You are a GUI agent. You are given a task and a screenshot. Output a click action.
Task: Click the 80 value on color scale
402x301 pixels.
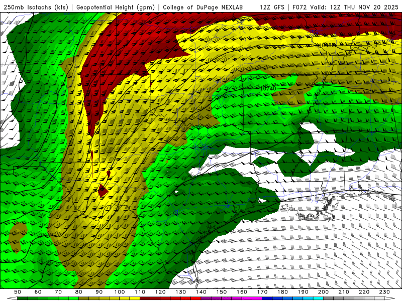click(x=78, y=292)
